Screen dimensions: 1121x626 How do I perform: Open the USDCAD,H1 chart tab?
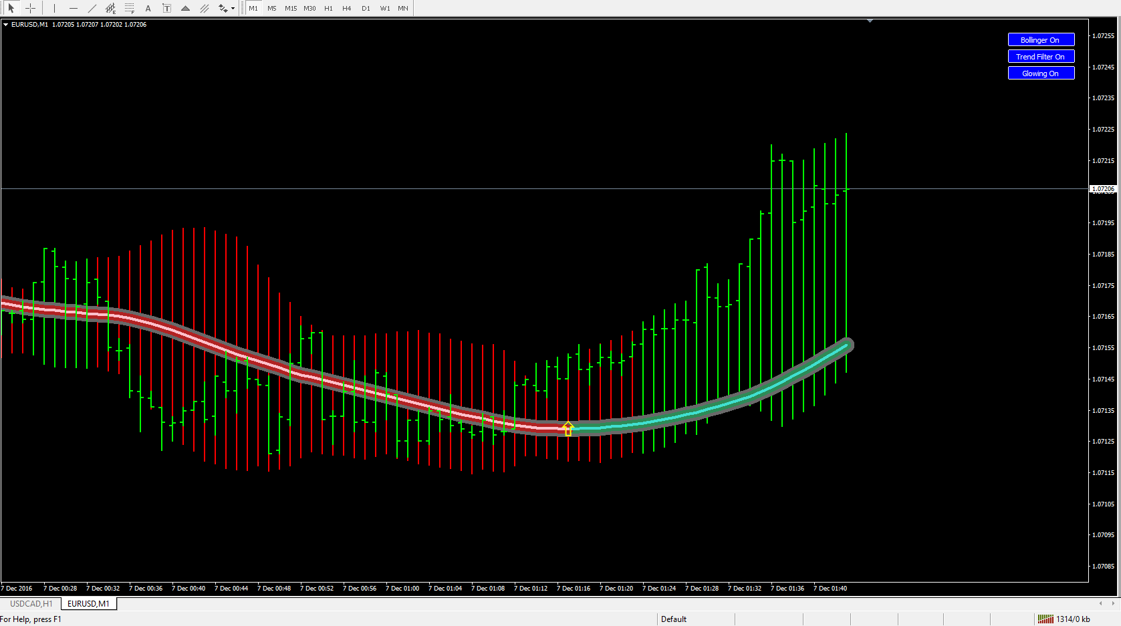pos(31,604)
